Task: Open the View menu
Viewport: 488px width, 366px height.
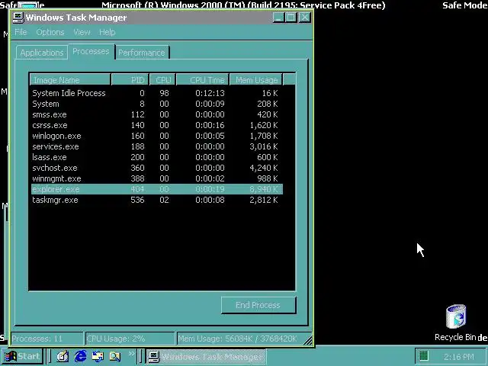Action: pos(82,32)
